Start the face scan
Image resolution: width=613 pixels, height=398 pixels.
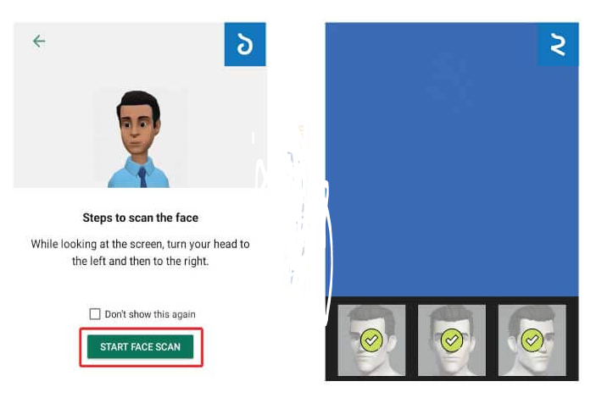[x=141, y=347]
